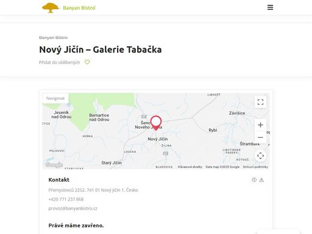The height and width of the screenshot is (234, 312).
Task: Toggle map fullscreen view
Action: coord(260,102)
